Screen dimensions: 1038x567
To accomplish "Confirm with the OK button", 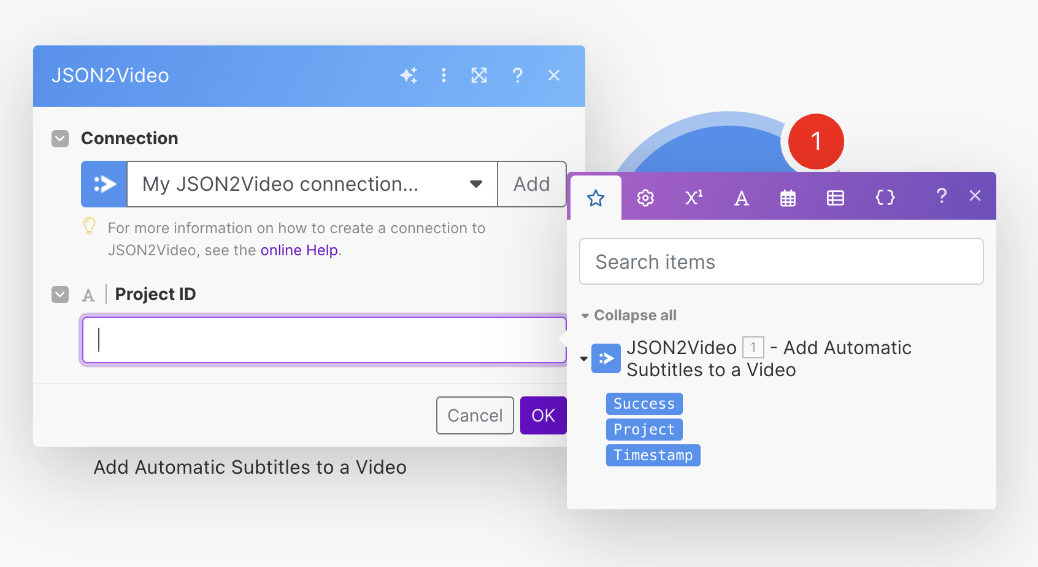I will pos(544,415).
